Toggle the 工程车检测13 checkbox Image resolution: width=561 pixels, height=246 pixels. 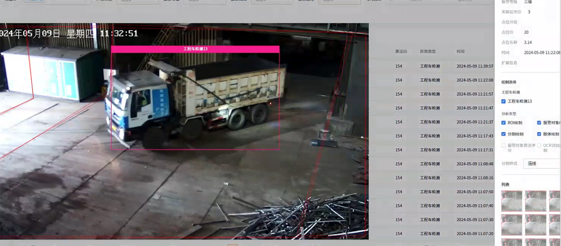tap(504, 101)
